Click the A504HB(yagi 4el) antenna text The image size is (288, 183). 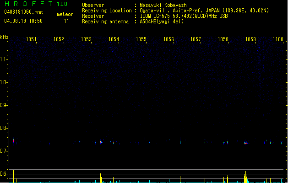[x=162, y=22]
